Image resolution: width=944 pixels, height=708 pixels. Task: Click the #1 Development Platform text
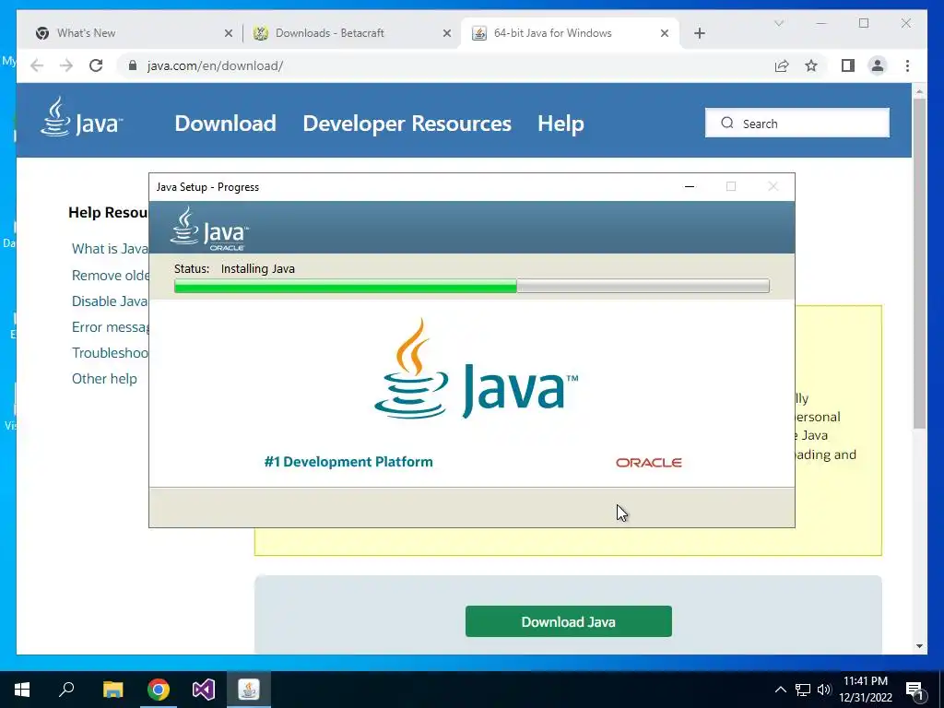(348, 462)
